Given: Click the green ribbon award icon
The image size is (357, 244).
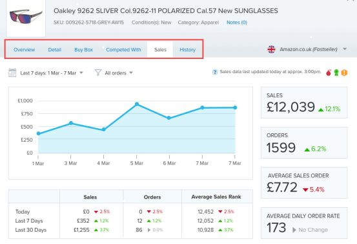Looking at the screenshot, I should click(x=336, y=72).
